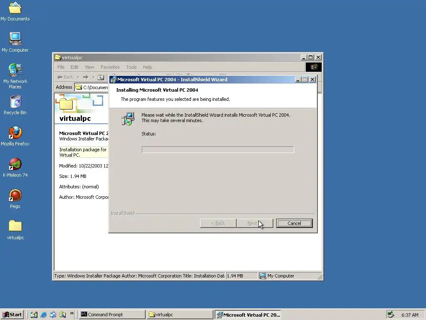The width and height of the screenshot is (426, 320).
Task: Click the wizard title bar installer icon
Action: [x=113, y=80]
